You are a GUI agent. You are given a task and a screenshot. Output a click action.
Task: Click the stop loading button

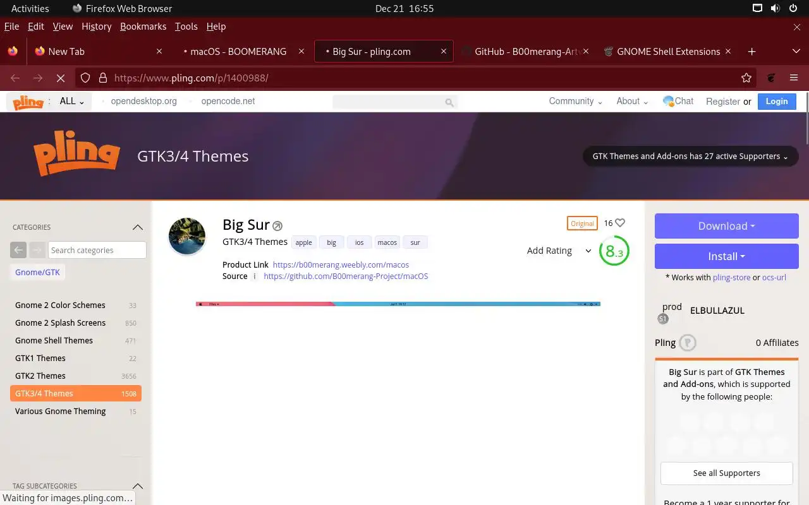pyautogui.click(x=61, y=78)
